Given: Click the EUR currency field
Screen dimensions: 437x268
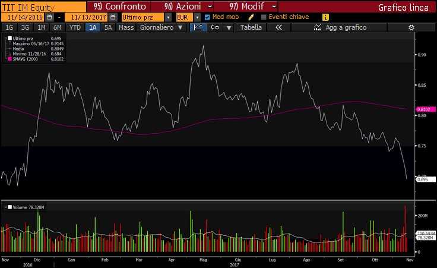Looking at the screenshot, I should click(185, 17).
